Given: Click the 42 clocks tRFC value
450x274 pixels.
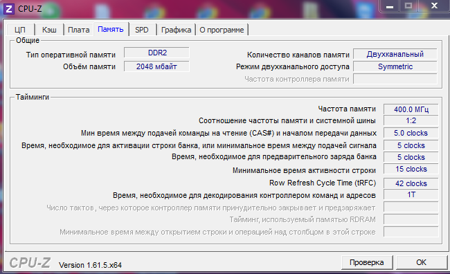Looking at the screenshot, I should (x=411, y=183).
